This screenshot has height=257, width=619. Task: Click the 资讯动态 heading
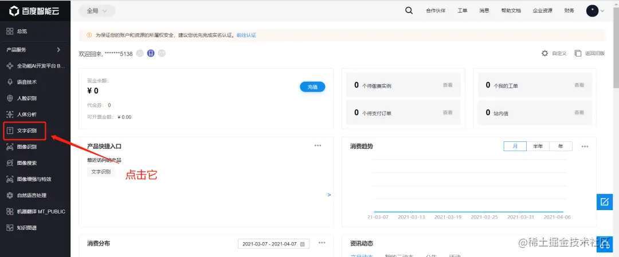[x=362, y=243]
